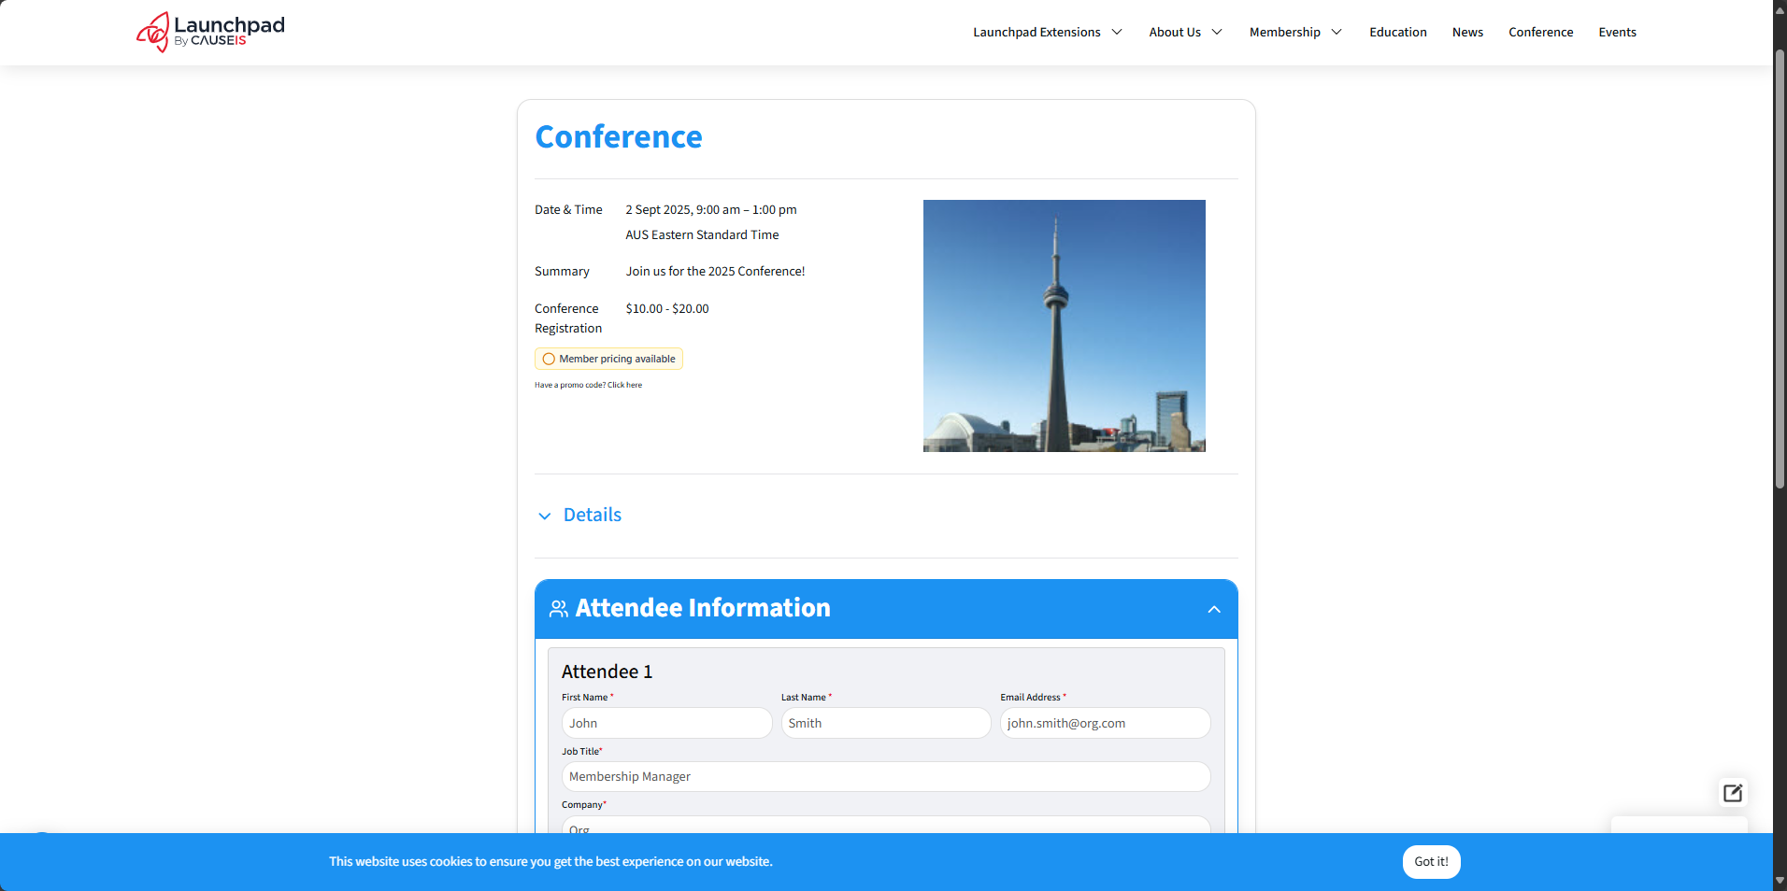
Task: Collapse Attendee Information with the chevron
Action: point(1214,609)
